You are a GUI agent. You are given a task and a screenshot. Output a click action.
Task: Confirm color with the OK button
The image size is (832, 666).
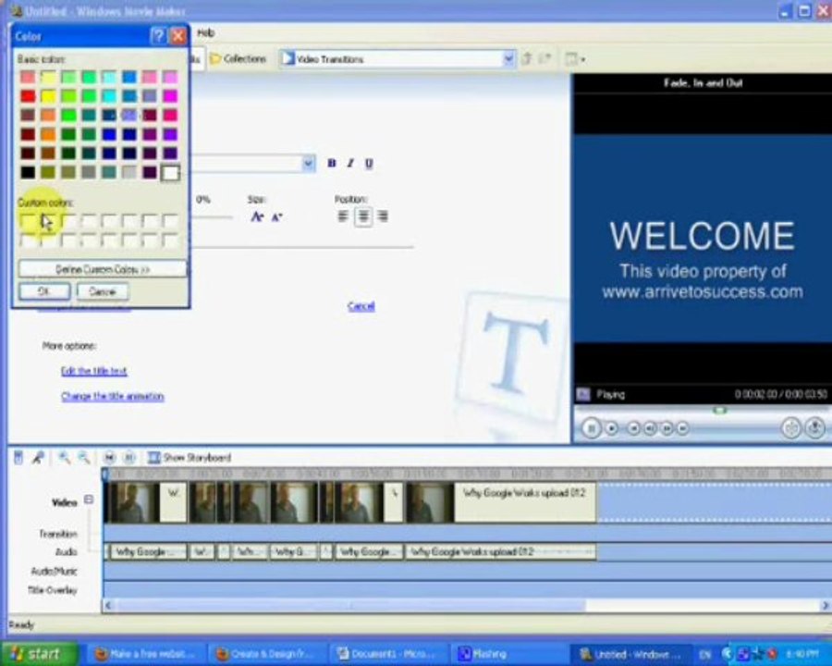pyautogui.click(x=44, y=291)
